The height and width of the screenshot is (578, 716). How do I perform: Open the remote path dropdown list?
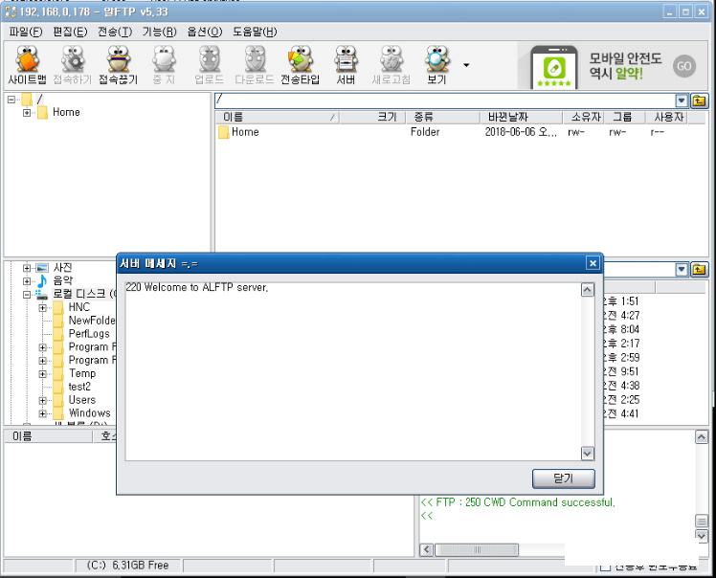[x=682, y=100]
